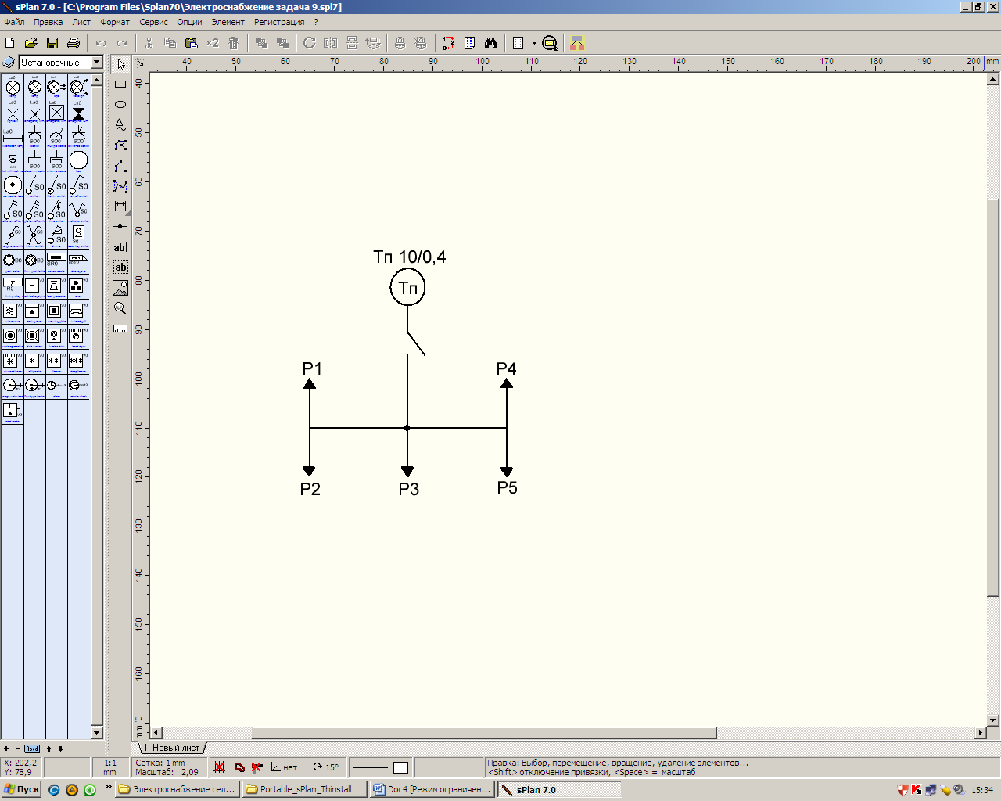Click the minus button to shrink library symbols
The height and width of the screenshot is (801, 1001).
point(18,749)
